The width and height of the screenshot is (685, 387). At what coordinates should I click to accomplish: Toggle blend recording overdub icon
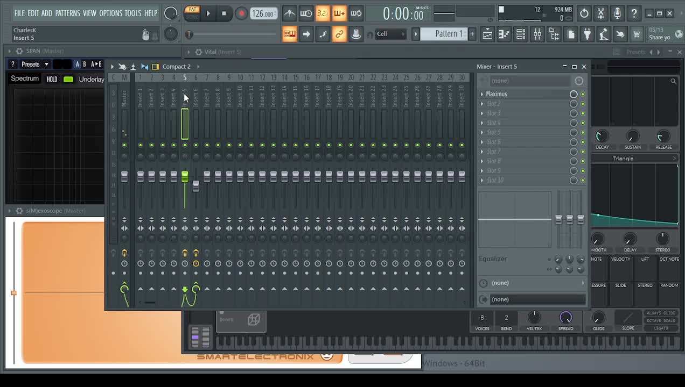pos(339,13)
